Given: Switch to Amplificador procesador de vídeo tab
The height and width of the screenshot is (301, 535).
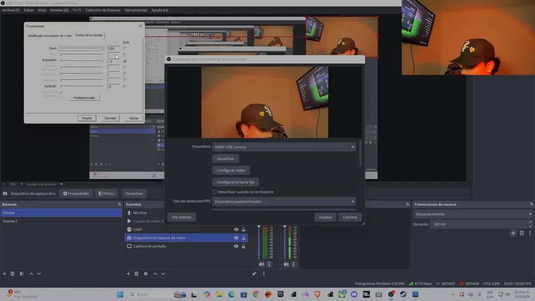Looking at the screenshot, I should pyautogui.click(x=50, y=36).
